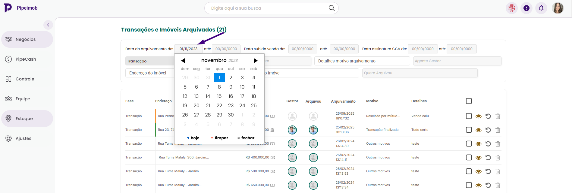This screenshot has width=572, height=193.
Task: Go to the next month in the calendar
Action: coord(256,61)
